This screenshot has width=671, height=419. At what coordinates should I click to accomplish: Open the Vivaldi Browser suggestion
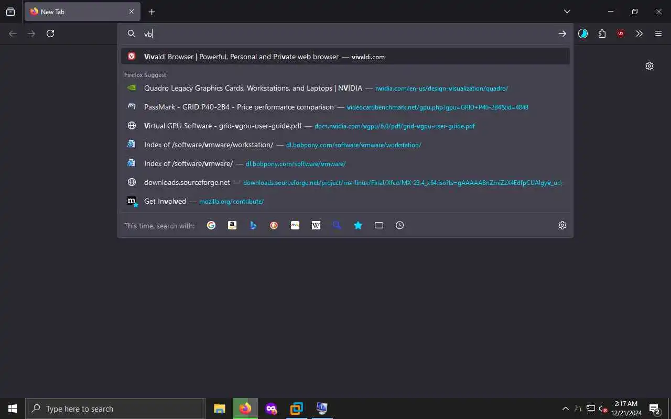pos(345,57)
